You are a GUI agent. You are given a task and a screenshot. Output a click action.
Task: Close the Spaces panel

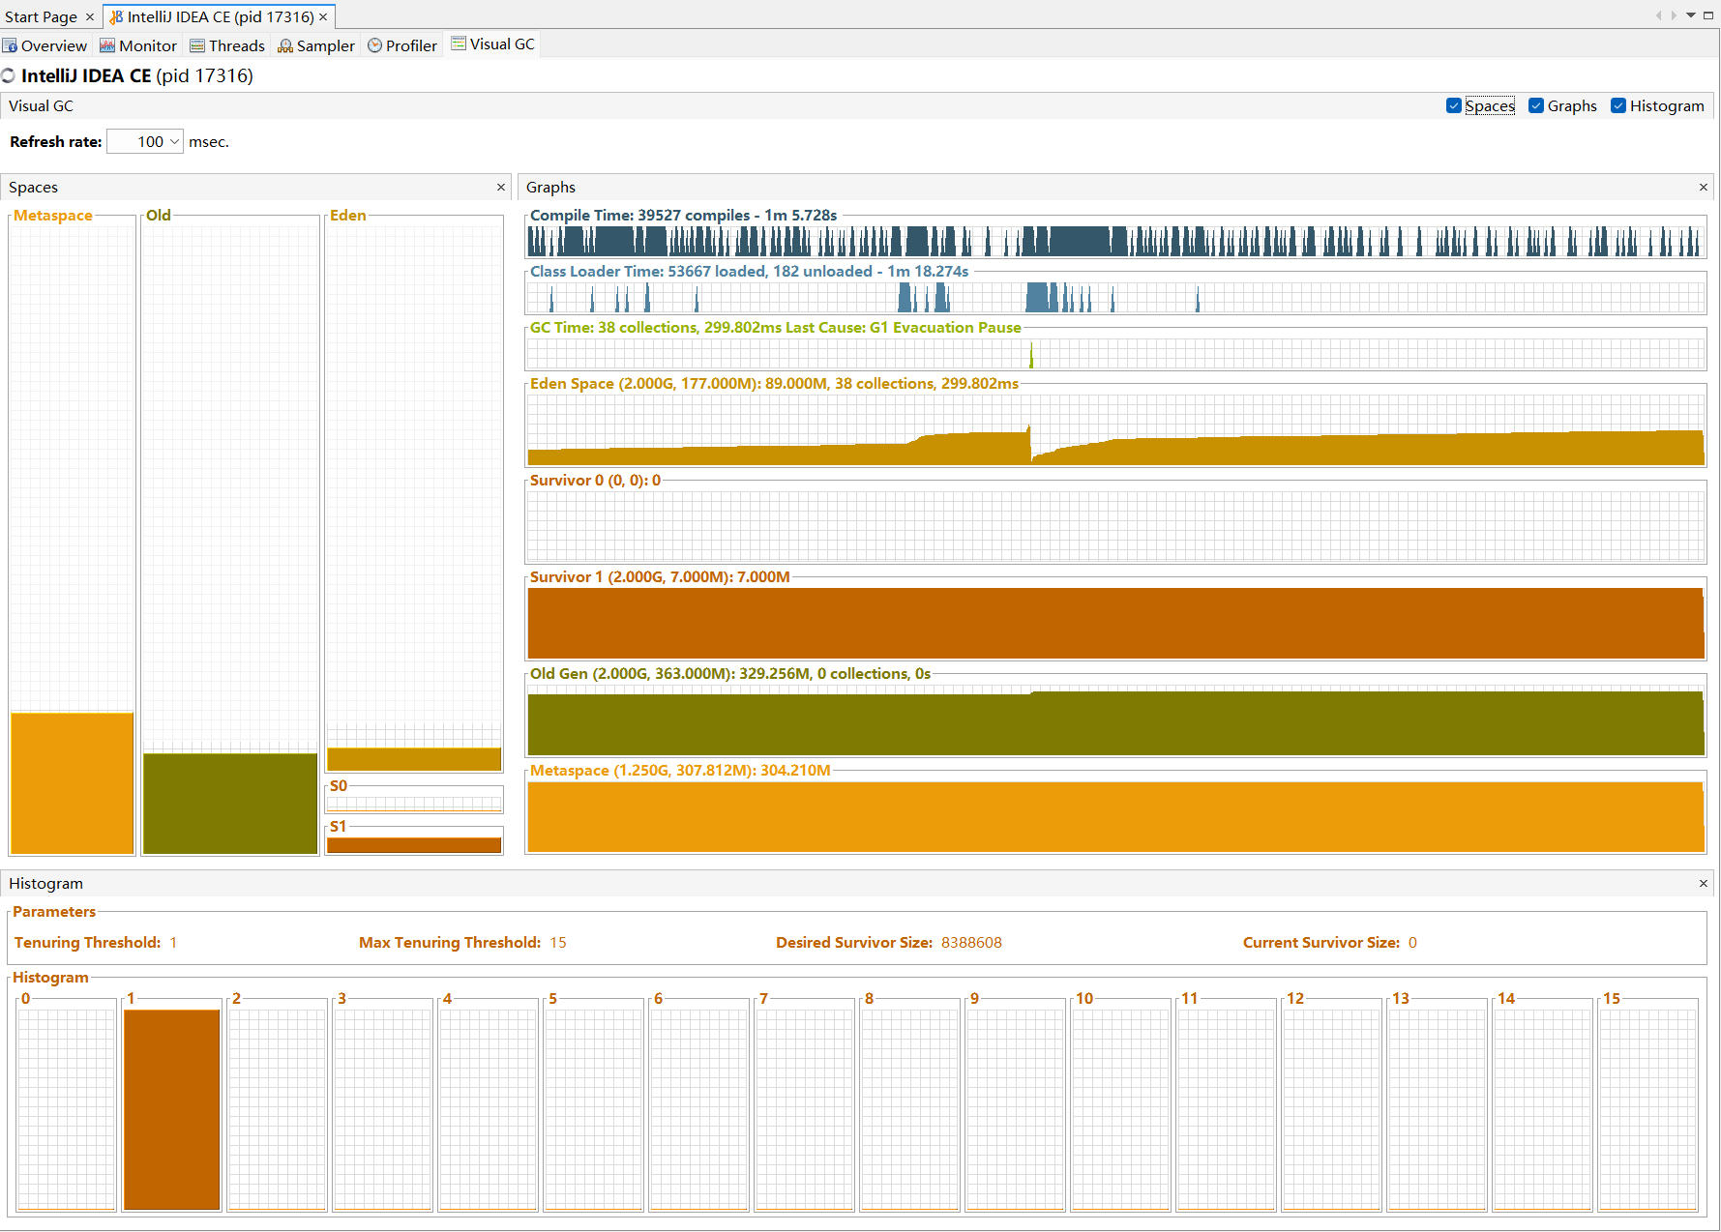click(501, 188)
